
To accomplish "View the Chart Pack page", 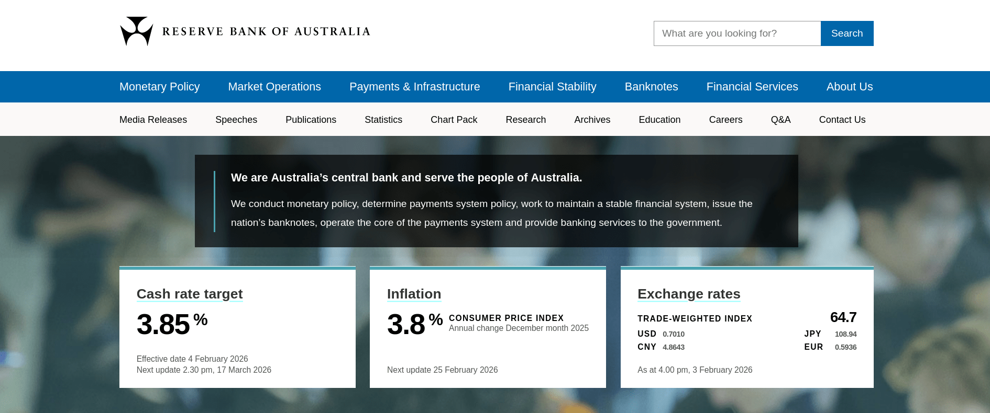I will pos(454,120).
